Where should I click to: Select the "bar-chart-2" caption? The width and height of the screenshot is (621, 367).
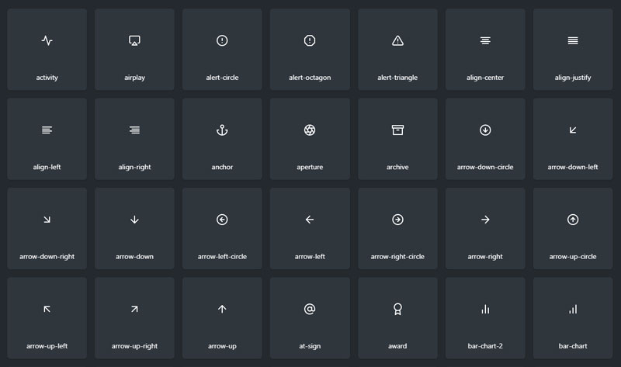(485, 346)
